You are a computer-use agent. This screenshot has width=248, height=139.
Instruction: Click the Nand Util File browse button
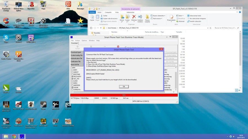point(171,65)
